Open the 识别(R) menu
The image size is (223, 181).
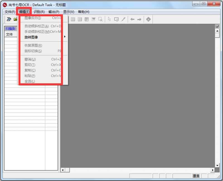[39, 12]
